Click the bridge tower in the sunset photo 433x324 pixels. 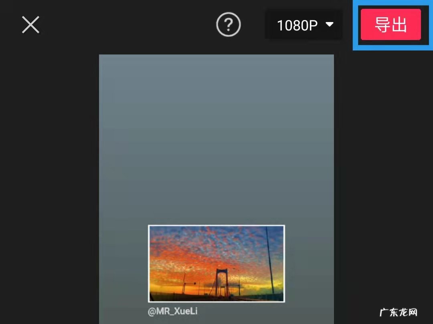[222, 283]
